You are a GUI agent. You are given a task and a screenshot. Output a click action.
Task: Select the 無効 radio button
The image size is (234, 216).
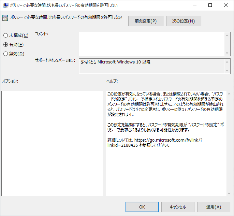[x=5, y=54]
